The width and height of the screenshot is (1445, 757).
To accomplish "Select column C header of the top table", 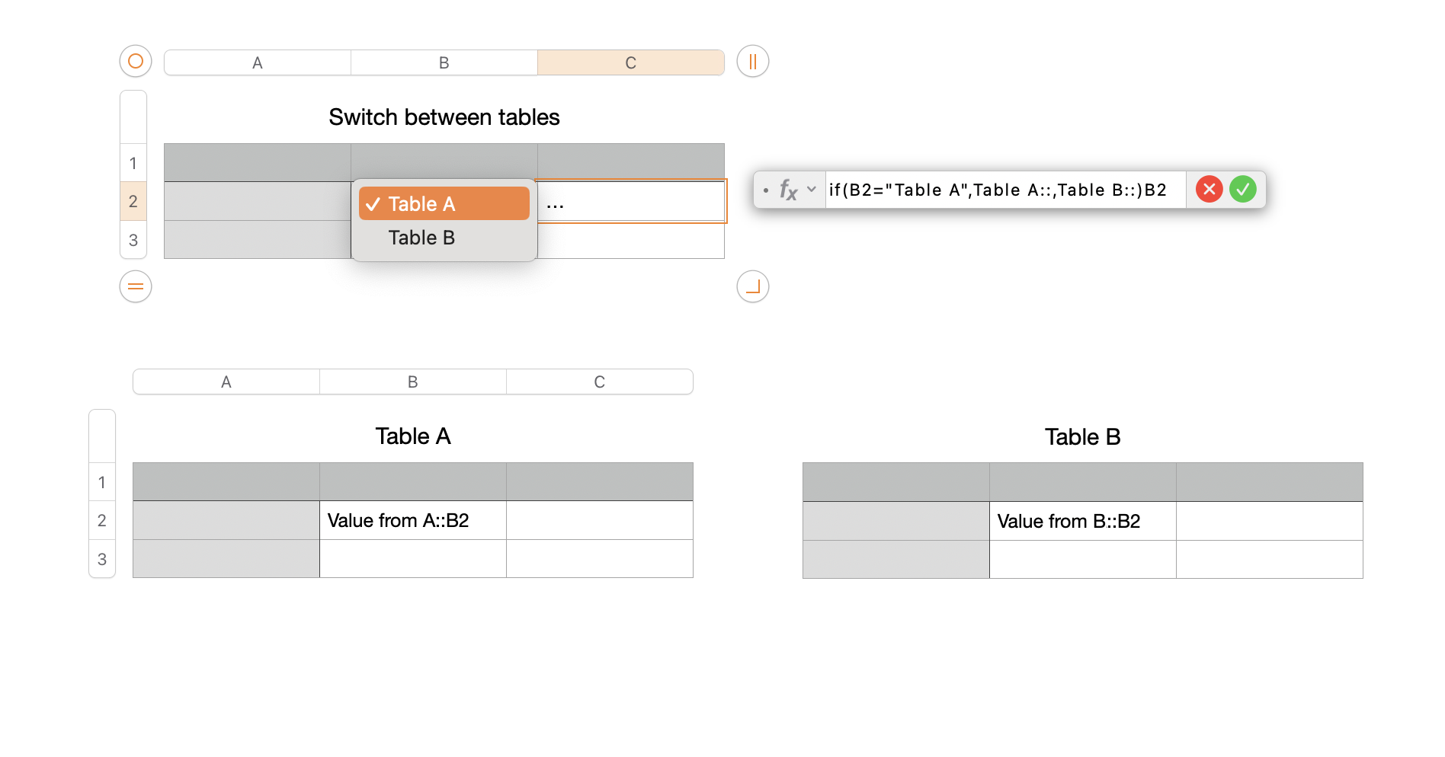I will [x=631, y=62].
